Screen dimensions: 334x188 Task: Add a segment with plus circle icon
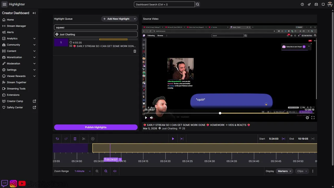click(x=93, y=139)
